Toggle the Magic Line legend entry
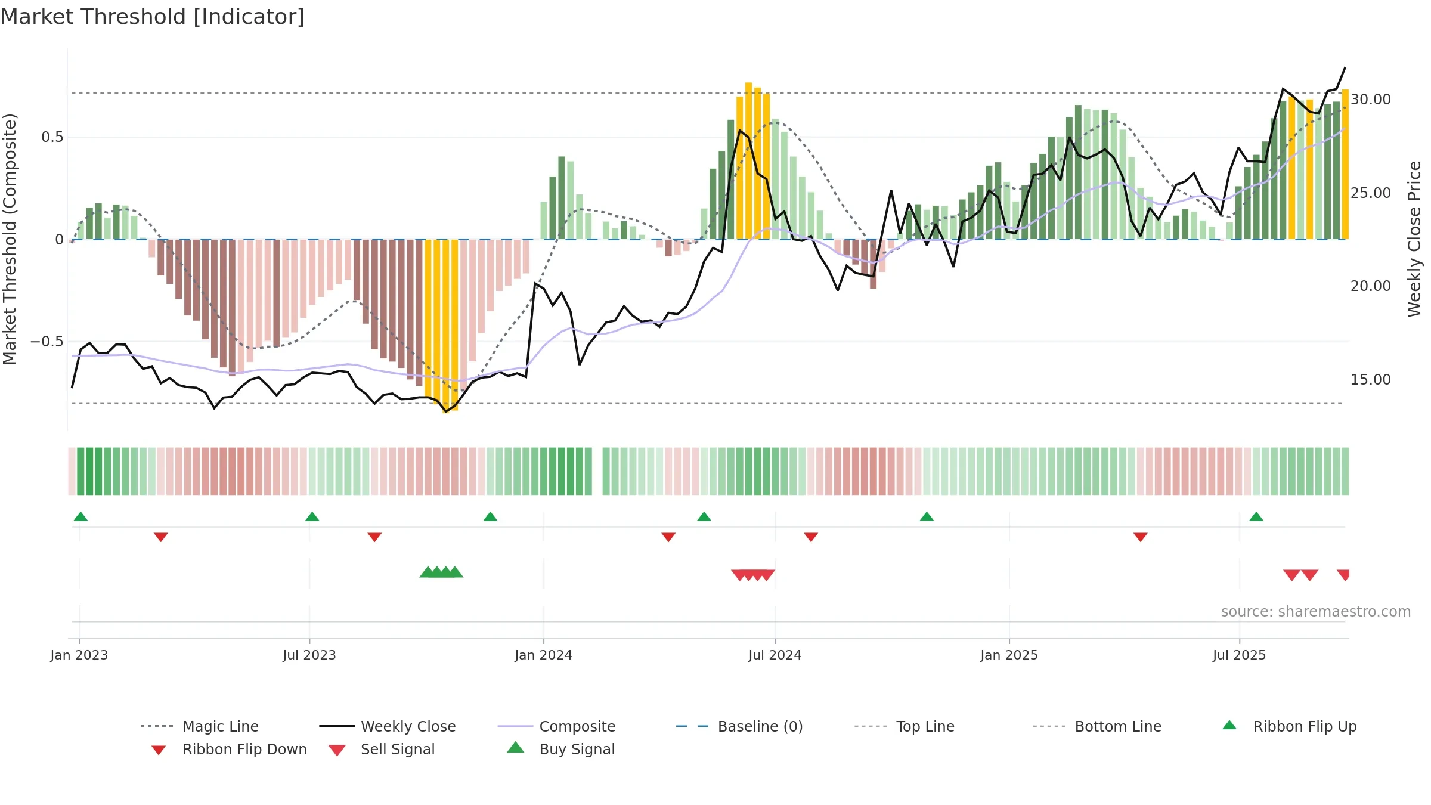 [200, 726]
